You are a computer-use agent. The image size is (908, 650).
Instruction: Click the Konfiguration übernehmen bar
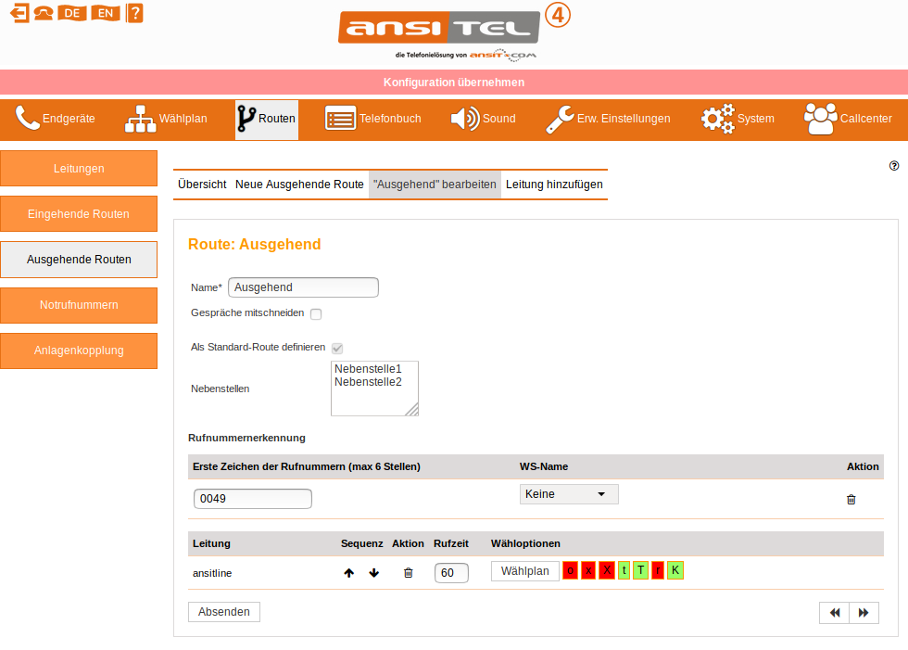point(454,83)
